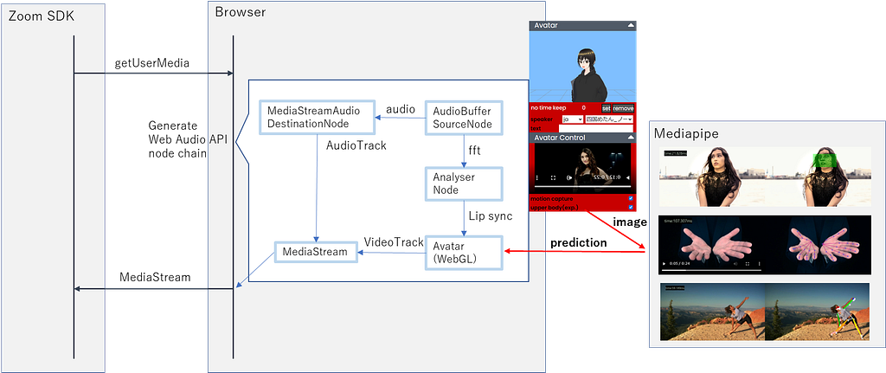Click the remove button in Avatar panel
Image resolution: width=886 pixels, height=373 pixels.
[623, 108]
